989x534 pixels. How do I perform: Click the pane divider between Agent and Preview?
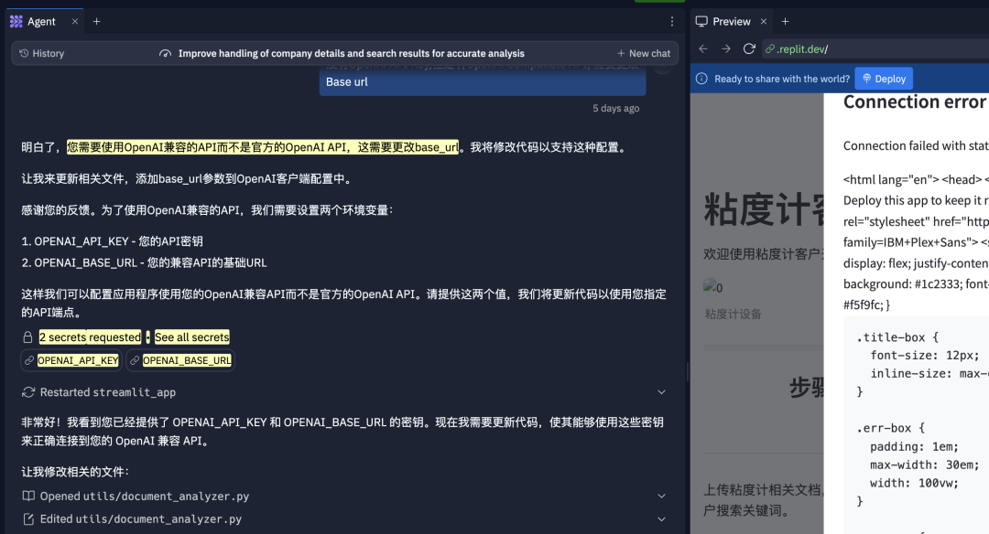(688, 371)
